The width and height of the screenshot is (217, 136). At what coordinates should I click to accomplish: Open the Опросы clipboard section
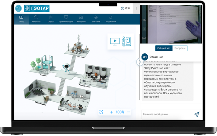pos(51,19)
